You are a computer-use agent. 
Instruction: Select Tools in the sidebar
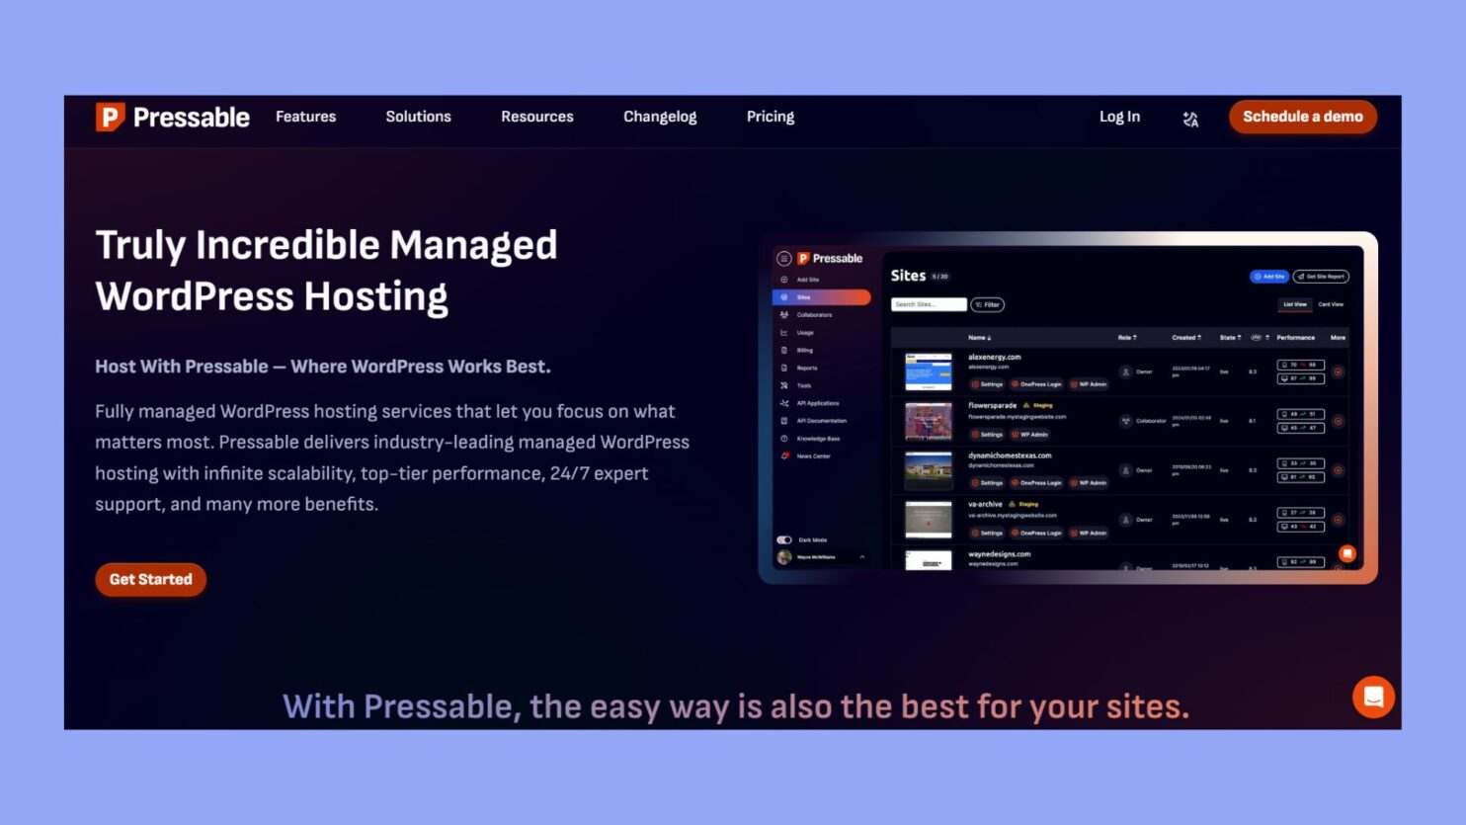click(802, 385)
